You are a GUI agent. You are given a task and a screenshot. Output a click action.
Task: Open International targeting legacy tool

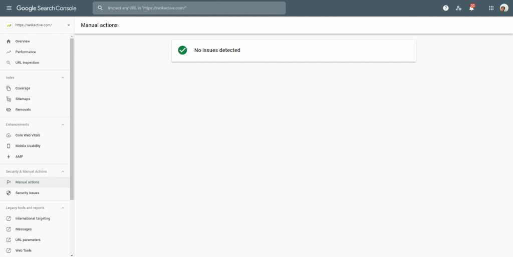pos(35,218)
